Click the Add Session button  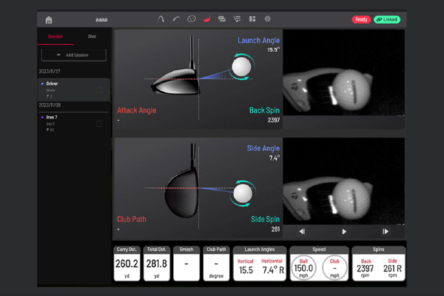click(74, 55)
